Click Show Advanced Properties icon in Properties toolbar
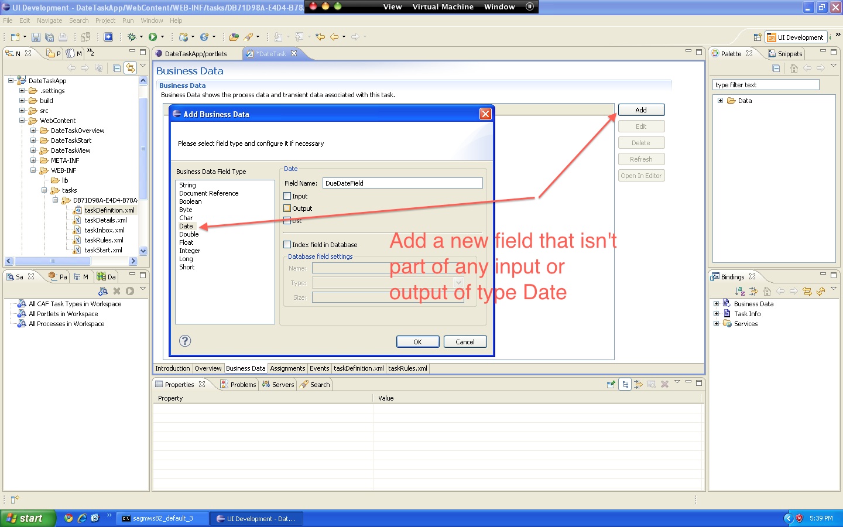The width and height of the screenshot is (843, 527). click(x=638, y=384)
